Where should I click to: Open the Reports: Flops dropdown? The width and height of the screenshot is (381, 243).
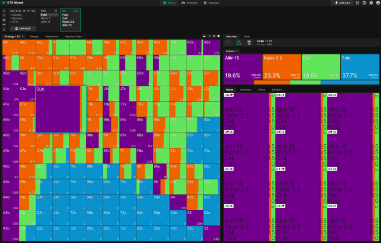[75, 36]
